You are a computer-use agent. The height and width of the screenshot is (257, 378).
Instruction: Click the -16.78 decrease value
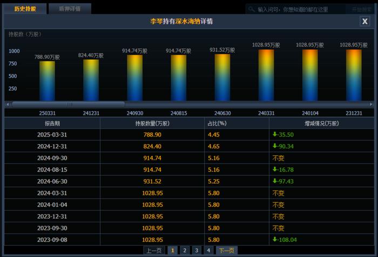(x=283, y=170)
